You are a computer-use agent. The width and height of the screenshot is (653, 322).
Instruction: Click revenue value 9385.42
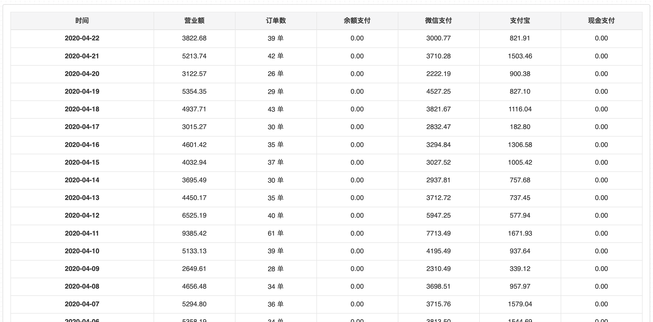point(194,233)
